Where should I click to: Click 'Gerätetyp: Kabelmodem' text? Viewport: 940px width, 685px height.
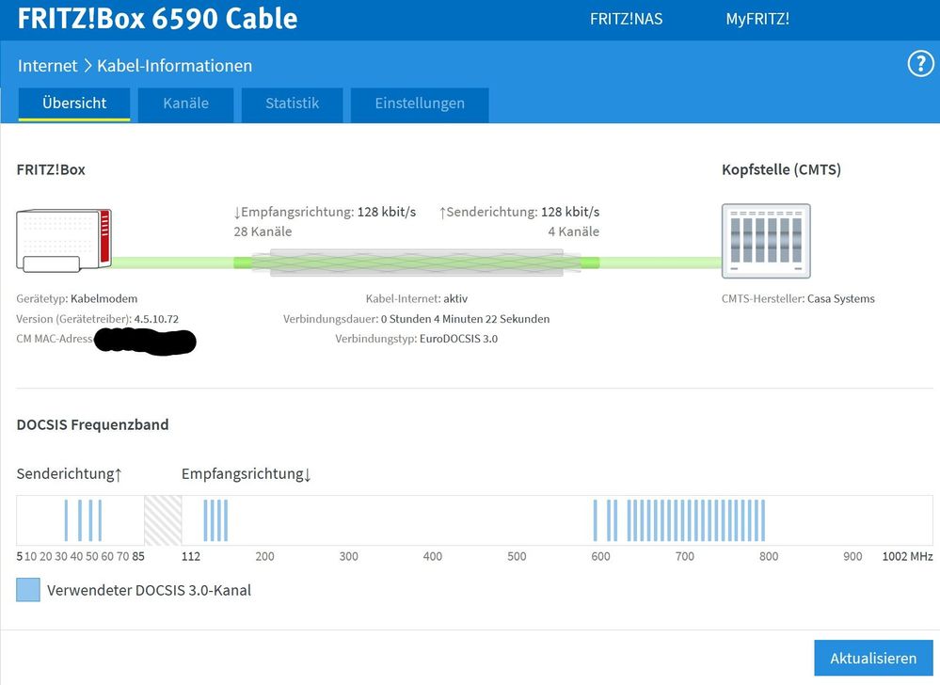(x=77, y=298)
